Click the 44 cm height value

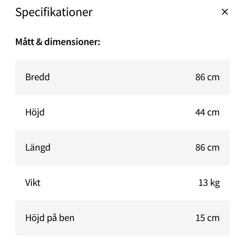(x=207, y=112)
